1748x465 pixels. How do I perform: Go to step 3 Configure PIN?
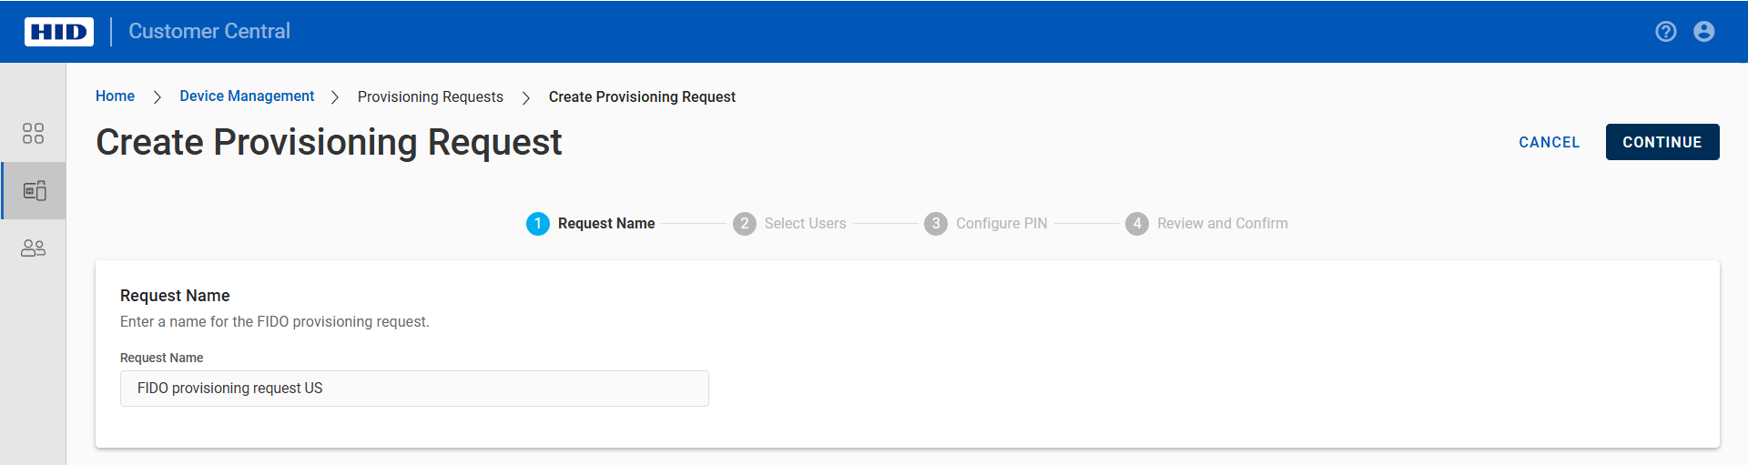[x=986, y=224]
